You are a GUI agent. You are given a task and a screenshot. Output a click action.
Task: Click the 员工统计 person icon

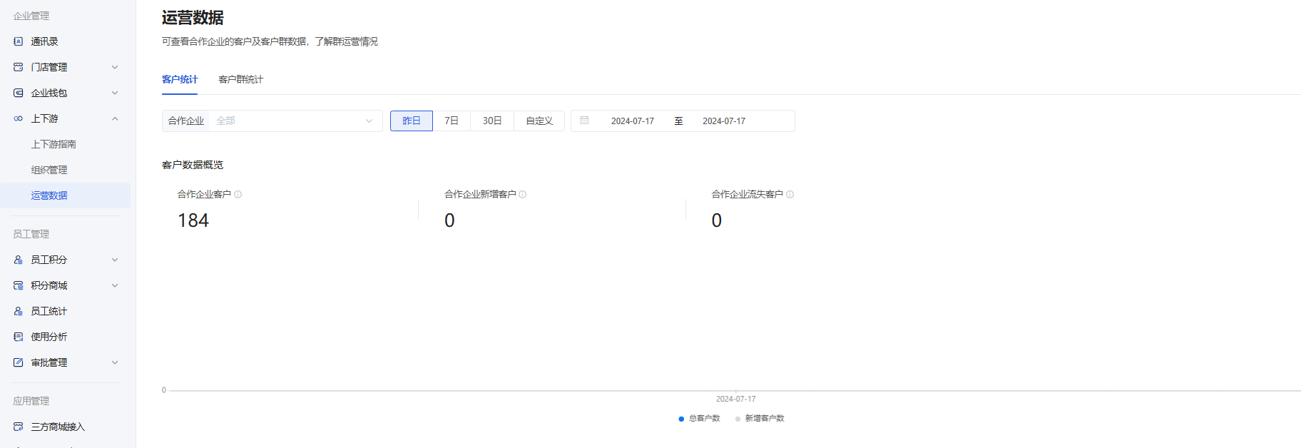tap(19, 311)
